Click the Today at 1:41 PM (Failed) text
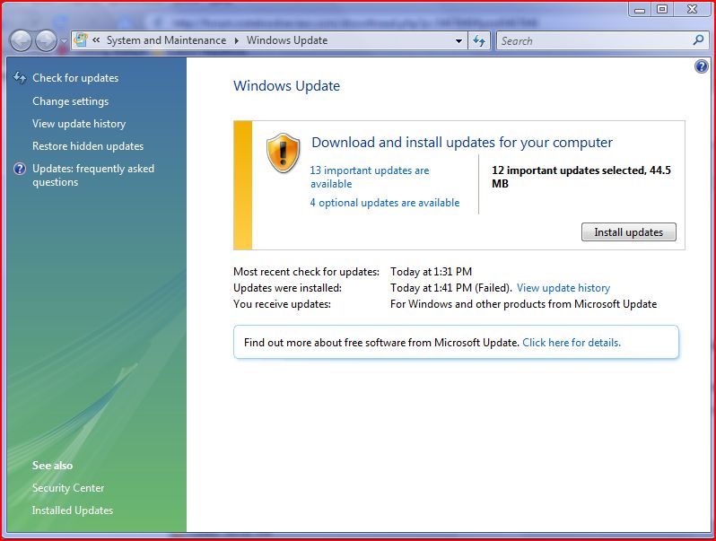 pos(450,288)
